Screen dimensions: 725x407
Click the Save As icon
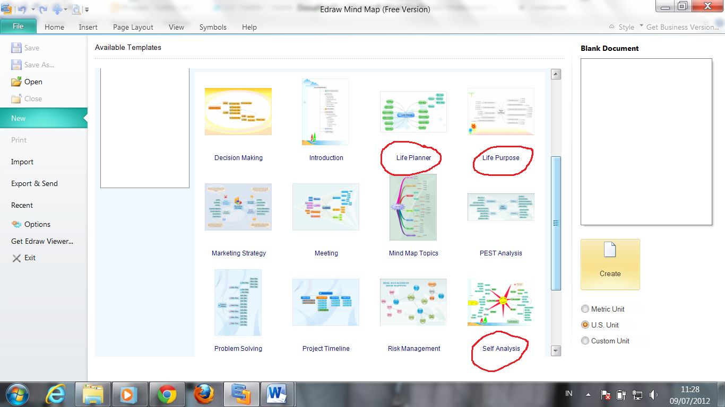point(16,64)
